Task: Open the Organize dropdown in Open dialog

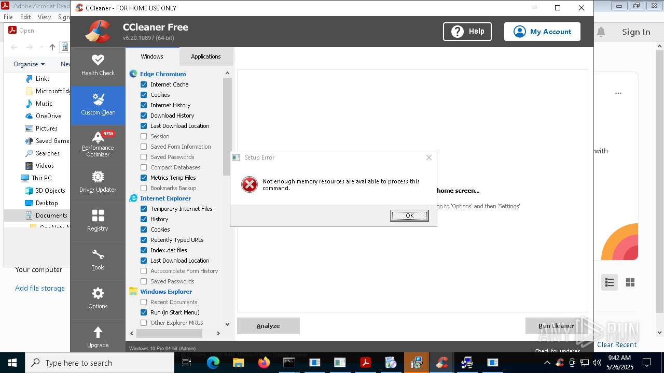Action: (29, 64)
